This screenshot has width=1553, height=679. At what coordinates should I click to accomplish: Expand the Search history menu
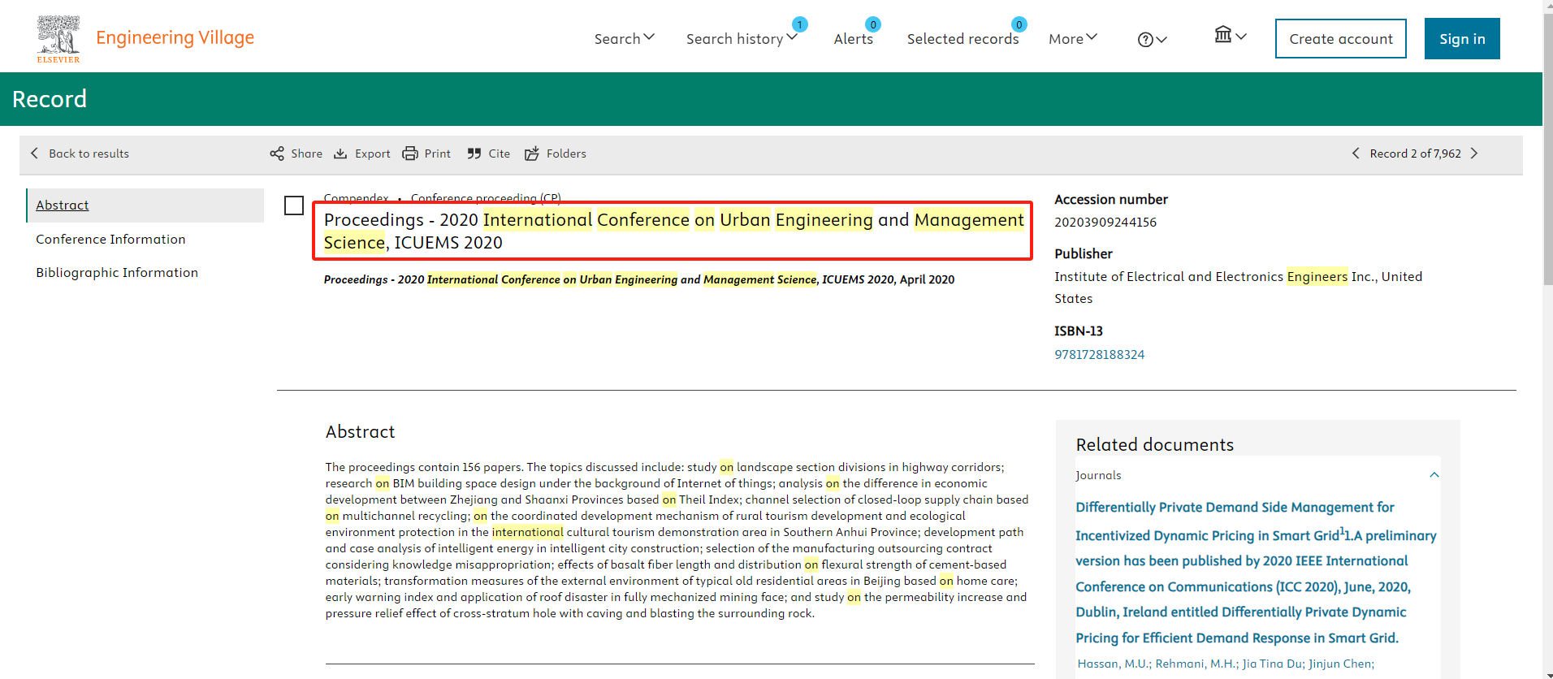click(742, 38)
